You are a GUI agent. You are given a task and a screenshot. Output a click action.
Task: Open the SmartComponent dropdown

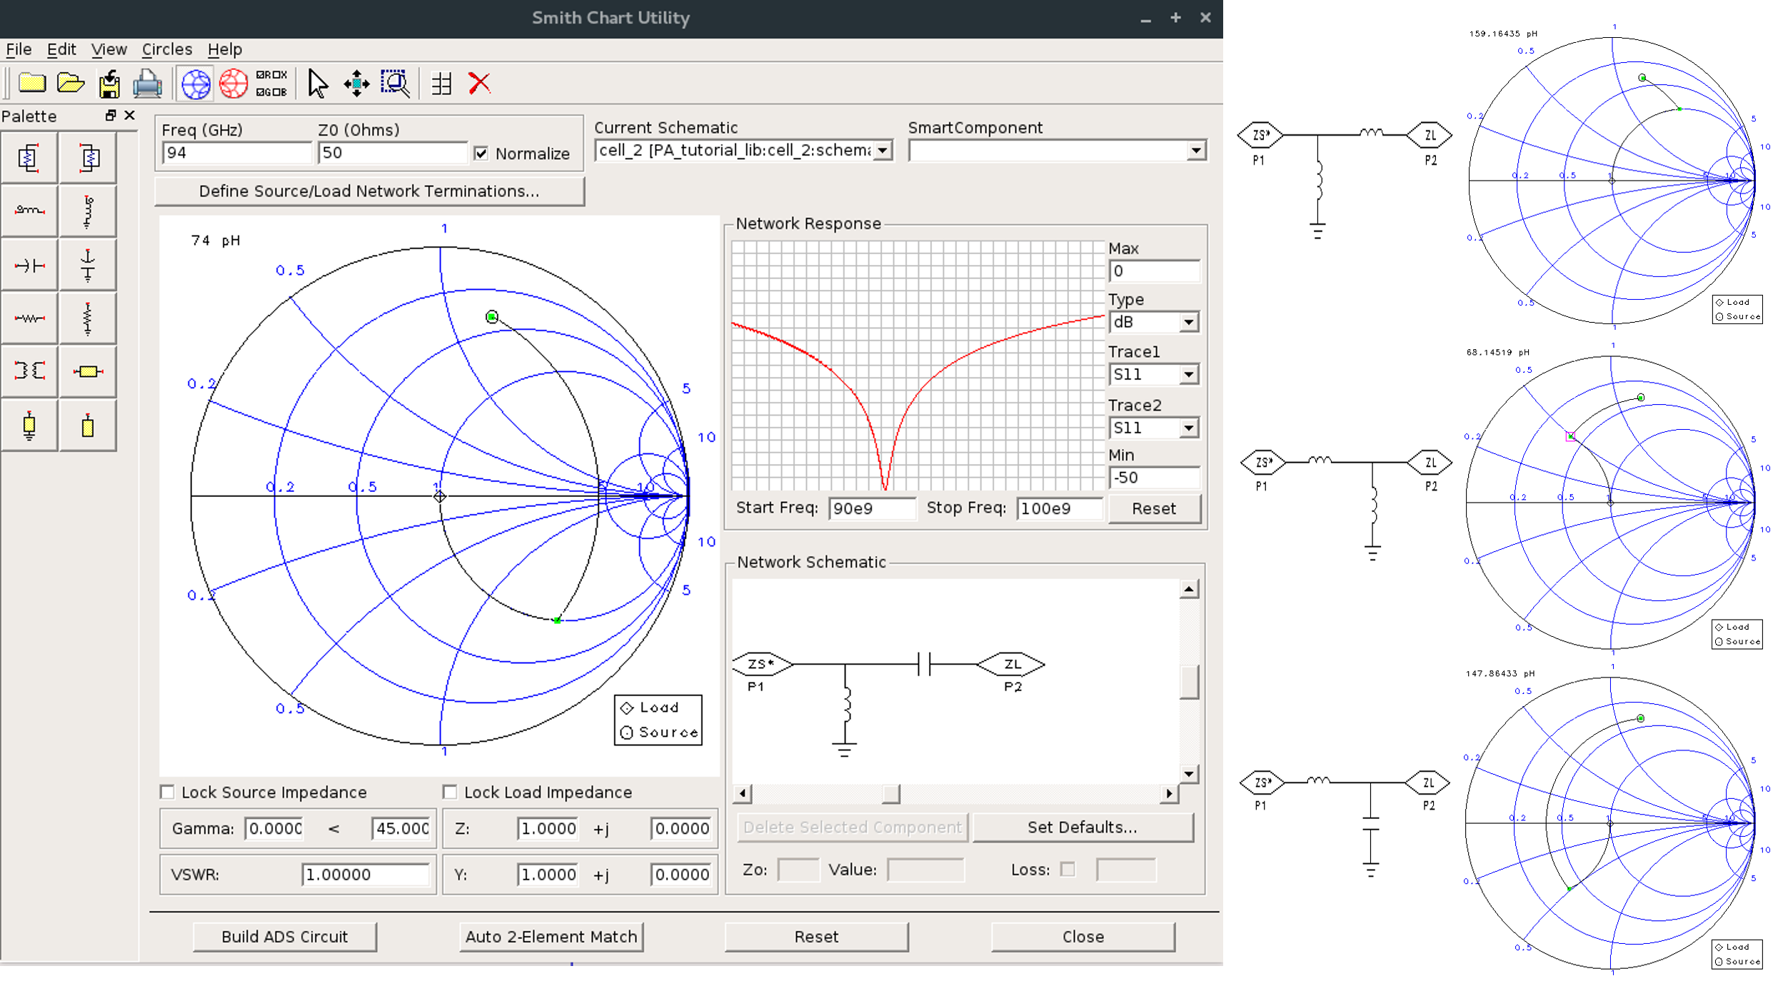pos(1196,151)
